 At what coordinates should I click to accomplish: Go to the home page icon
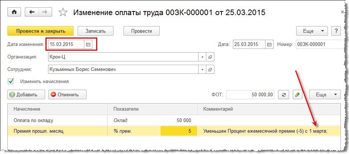coord(14,12)
